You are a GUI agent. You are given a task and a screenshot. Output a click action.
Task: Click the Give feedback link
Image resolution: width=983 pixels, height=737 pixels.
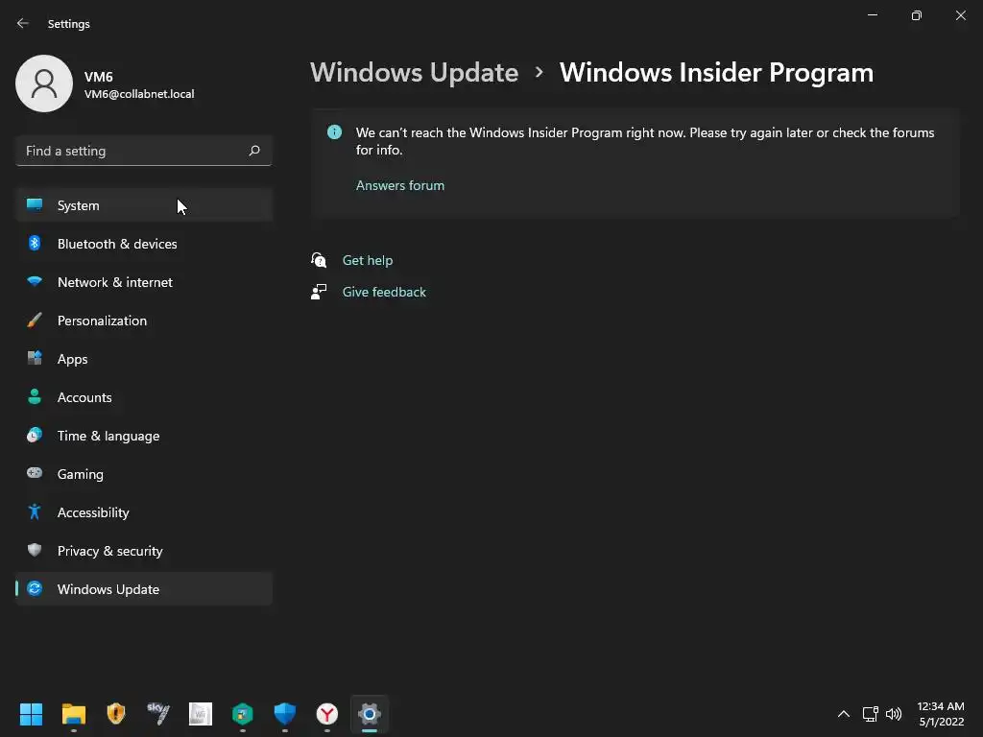pos(384,292)
